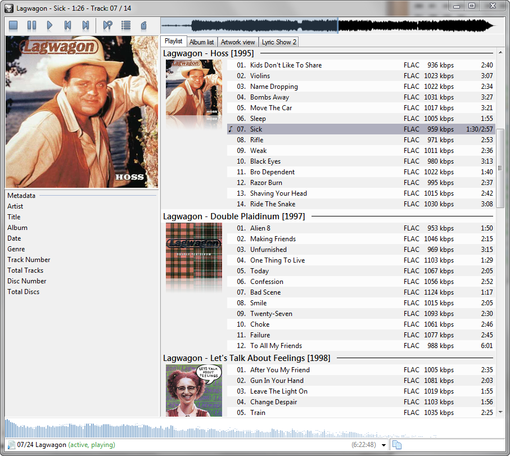Select the track To All My Friends

coord(361,346)
